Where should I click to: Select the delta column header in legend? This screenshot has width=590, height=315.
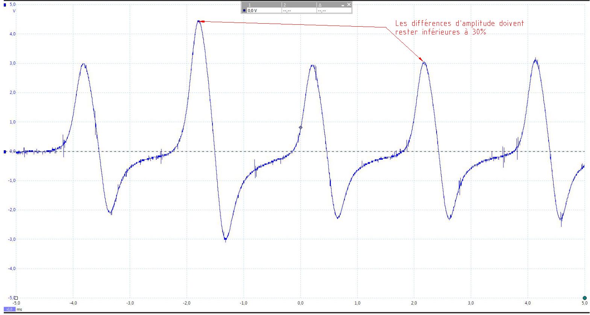click(x=327, y=5)
